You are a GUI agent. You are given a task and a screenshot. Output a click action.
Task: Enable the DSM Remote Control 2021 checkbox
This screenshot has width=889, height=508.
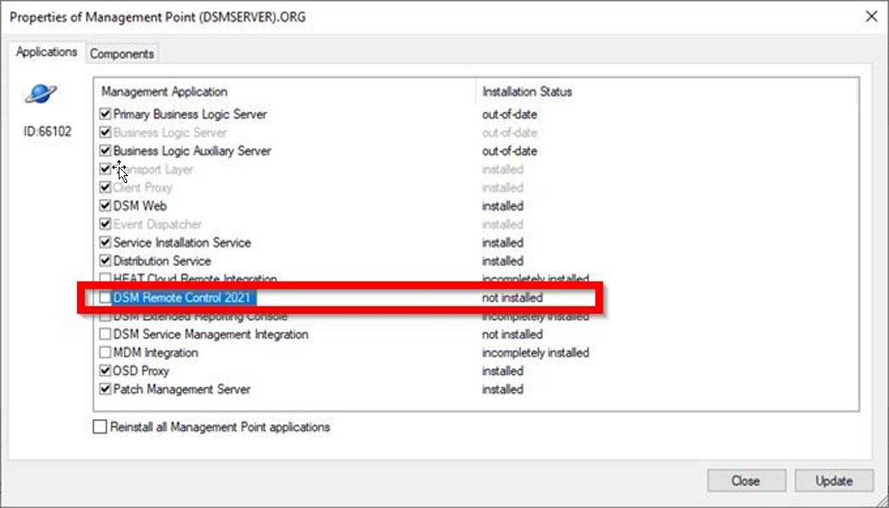(107, 297)
